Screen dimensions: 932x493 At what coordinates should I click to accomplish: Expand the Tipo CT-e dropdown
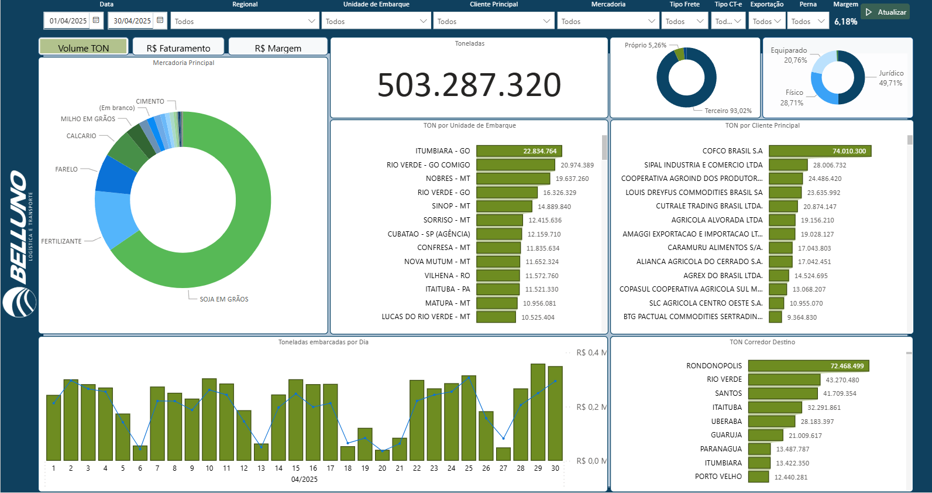(x=728, y=21)
